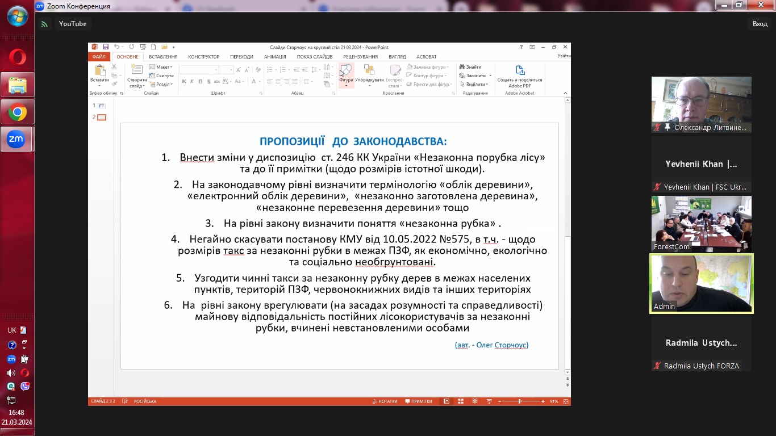Open the Макет layout dropdown
Viewport: 776px width, 436px height.
click(161, 67)
